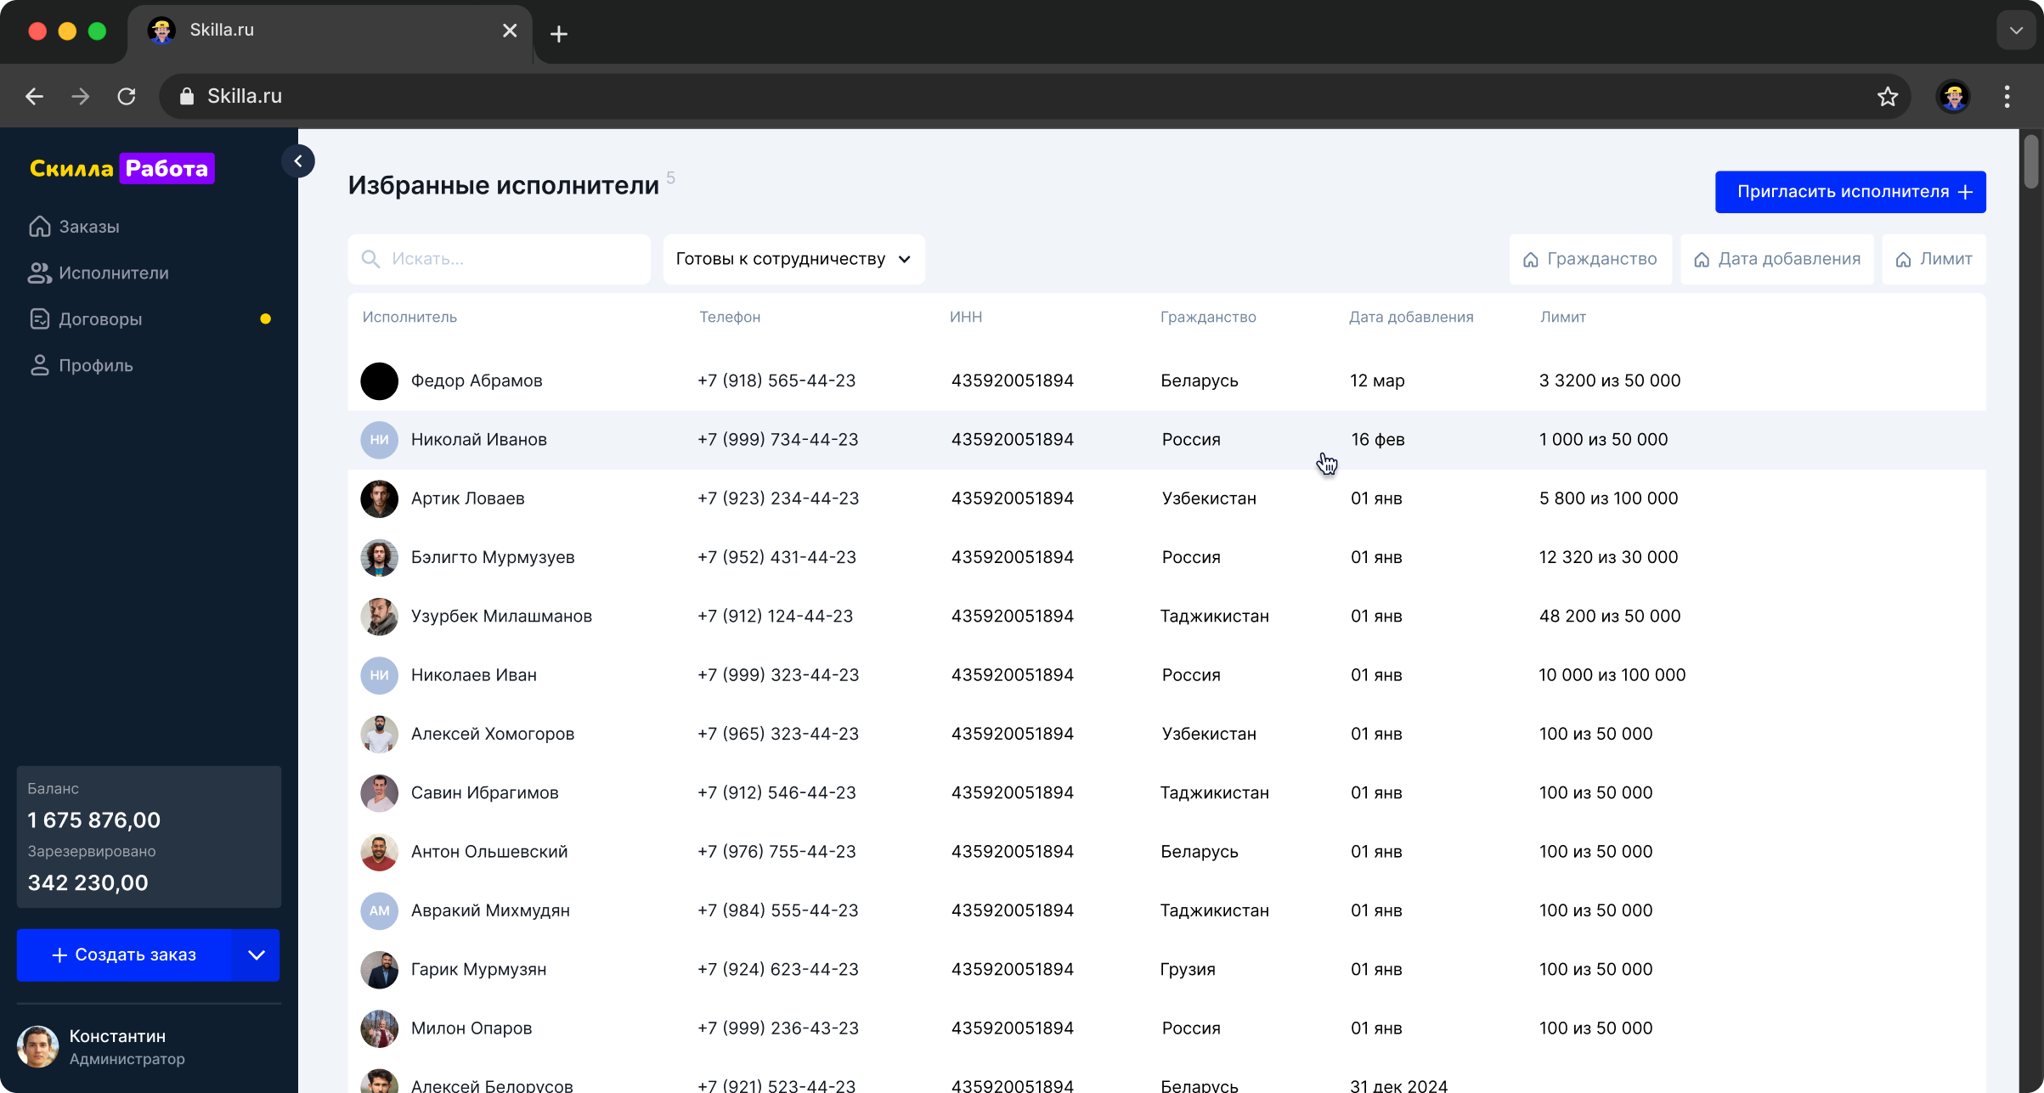Open the Дата добавления filter

tap(1776, 259)
